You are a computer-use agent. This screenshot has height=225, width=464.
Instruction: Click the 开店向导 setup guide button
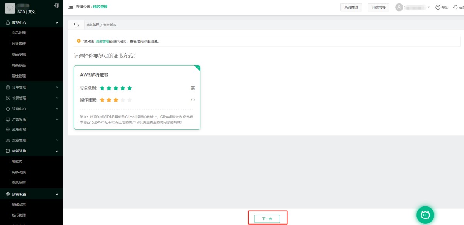click(378, 7)
